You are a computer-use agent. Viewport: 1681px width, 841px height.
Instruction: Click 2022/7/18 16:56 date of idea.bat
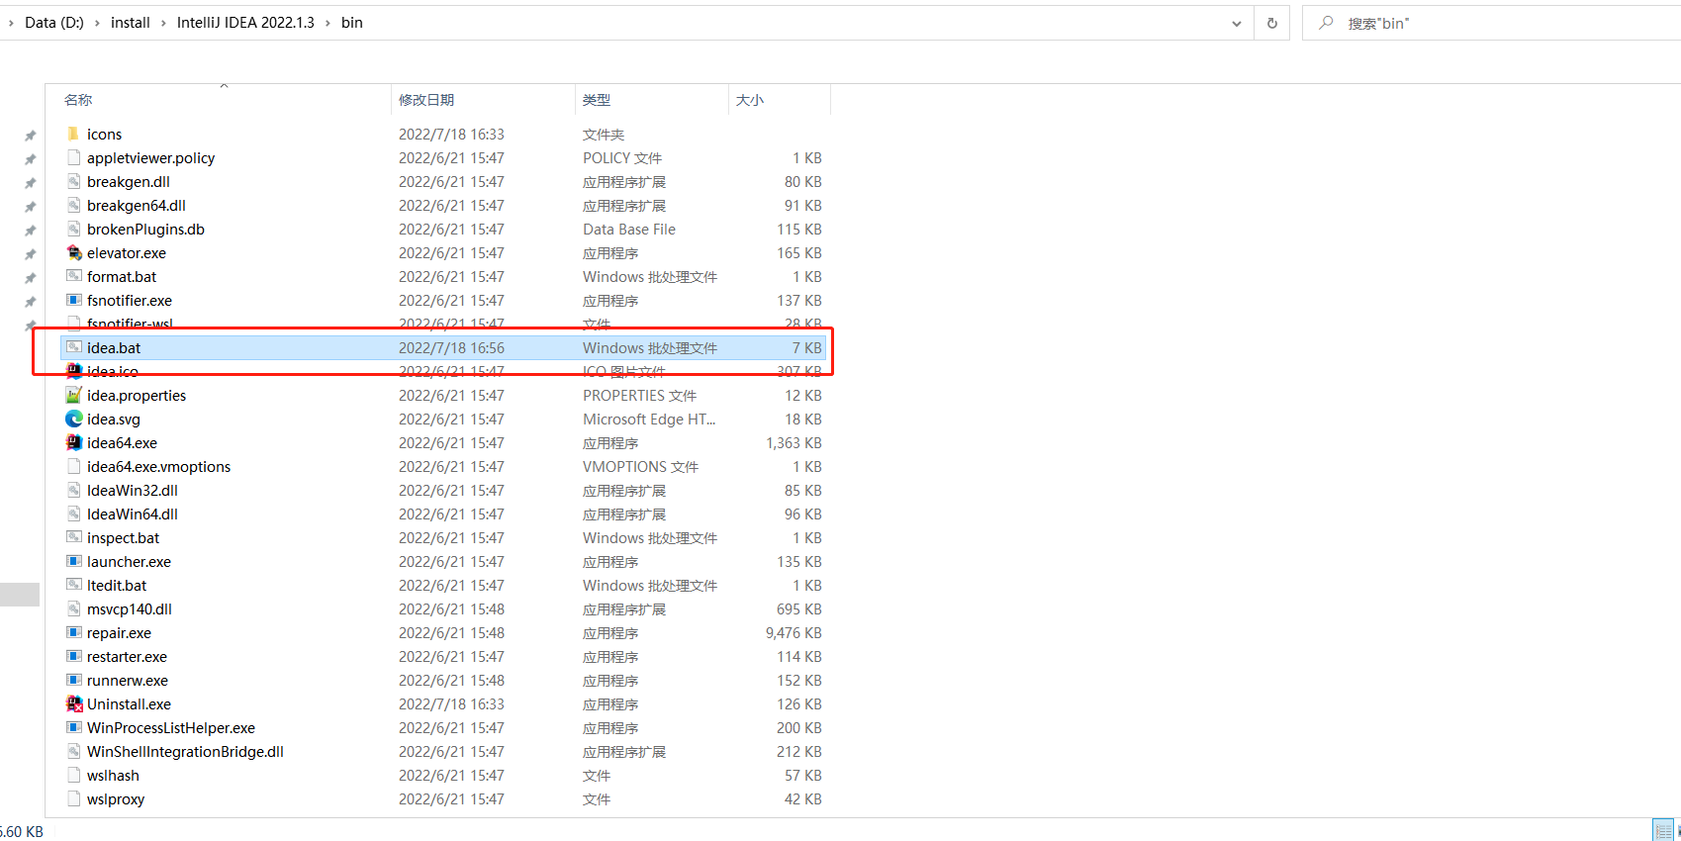(x=451, y=347)
